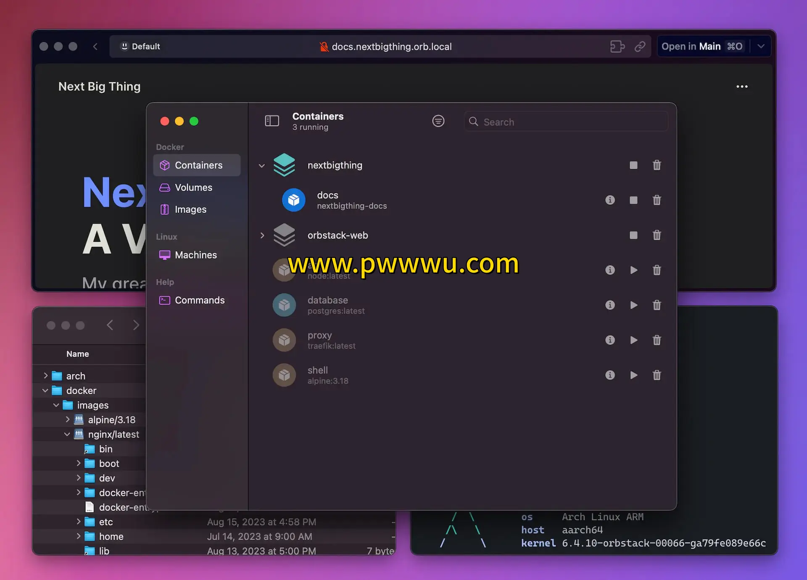Stop the docs container
807x580 pixels.
633,200
